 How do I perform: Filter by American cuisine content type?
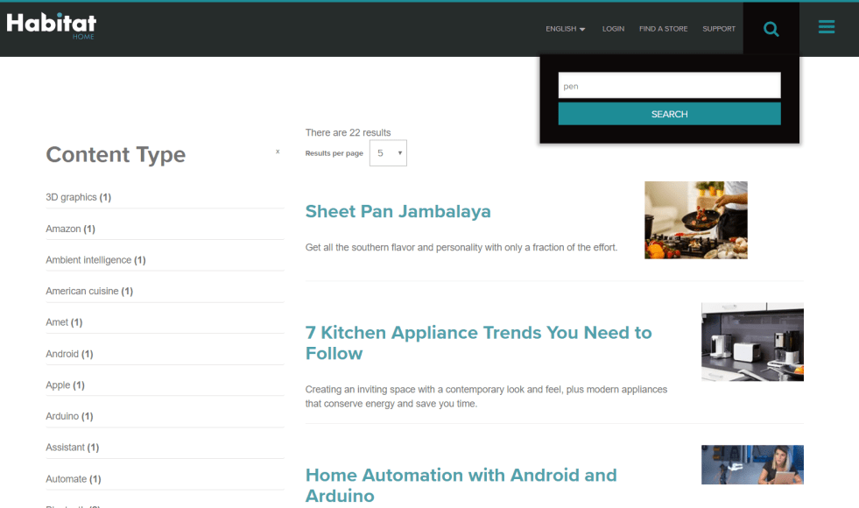pos(82,291)
